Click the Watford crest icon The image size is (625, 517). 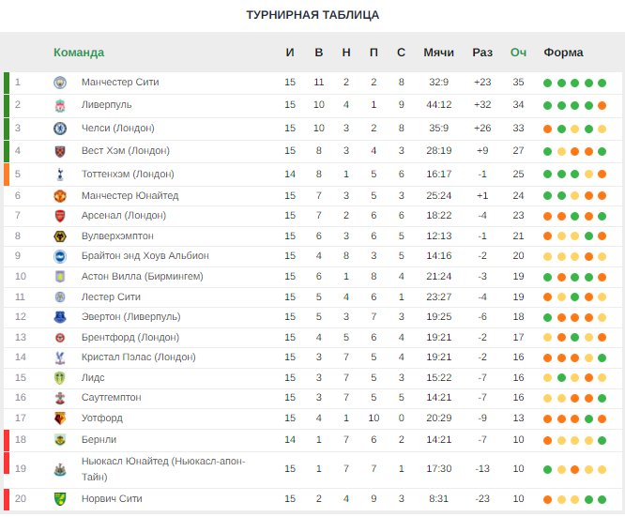[x=60, y=418]
